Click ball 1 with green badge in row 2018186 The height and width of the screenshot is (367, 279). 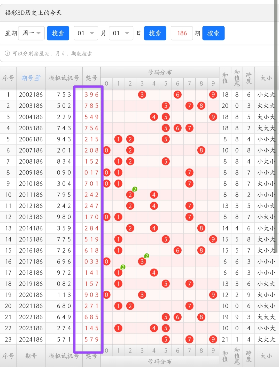tap(118, 273)
